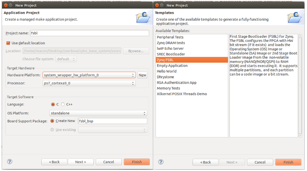Open the Use existing BSP dropdown

tap(112, 130)
